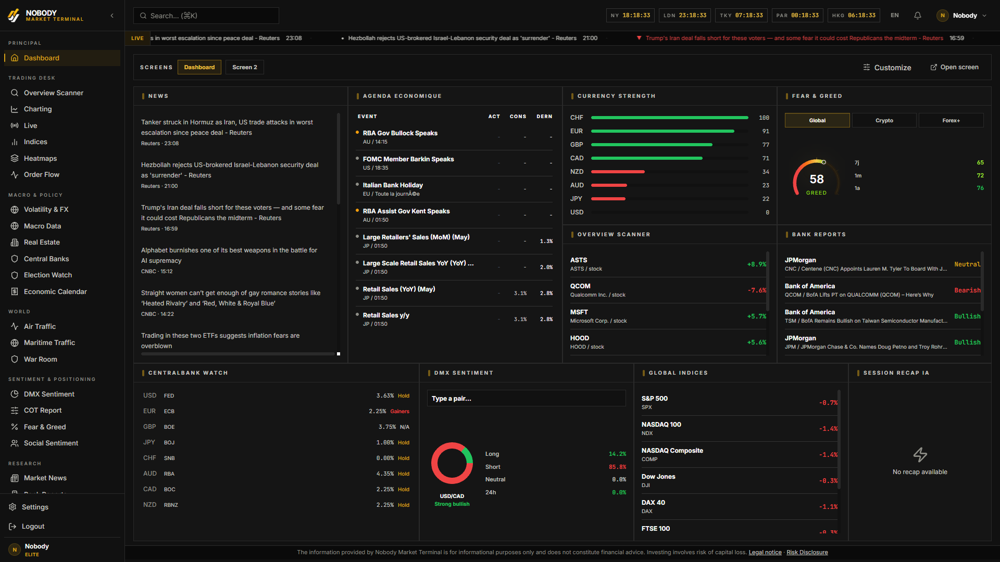
Task: Open the DAX 40 index row
Action: (x=740, y=506)
